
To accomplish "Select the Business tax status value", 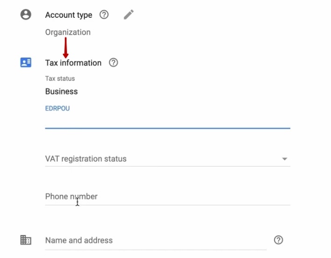I will 61,92.
